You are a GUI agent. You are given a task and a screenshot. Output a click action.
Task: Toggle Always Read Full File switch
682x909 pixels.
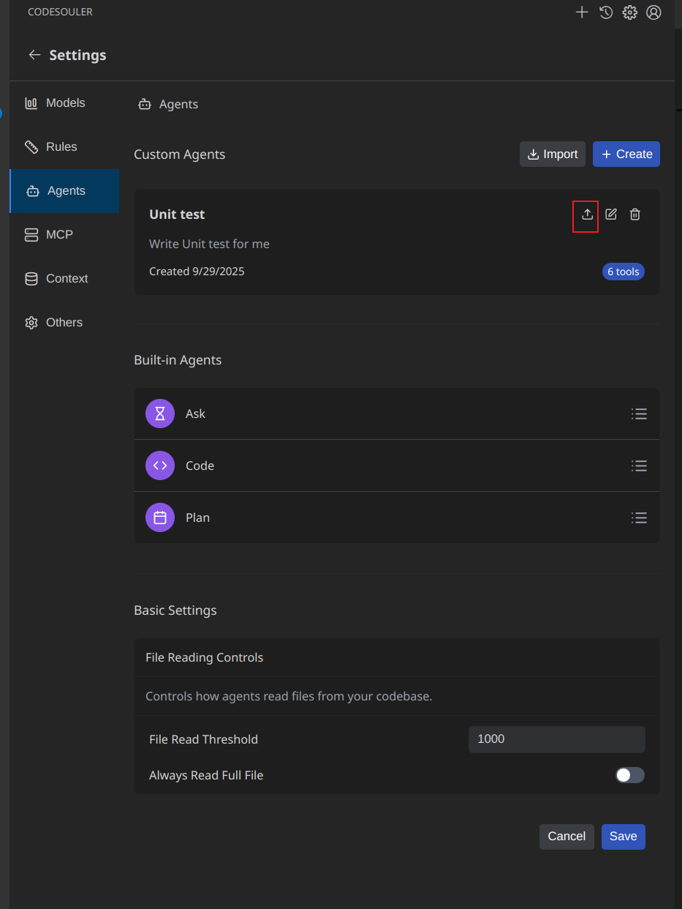tap(629, 775)
